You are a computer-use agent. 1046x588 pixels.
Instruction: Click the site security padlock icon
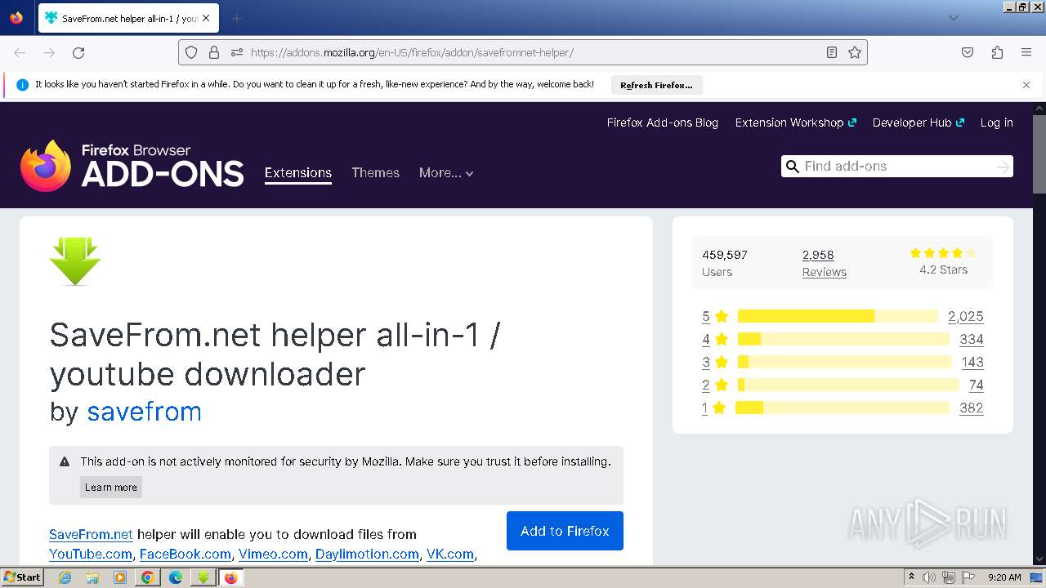tap(214, 52)
